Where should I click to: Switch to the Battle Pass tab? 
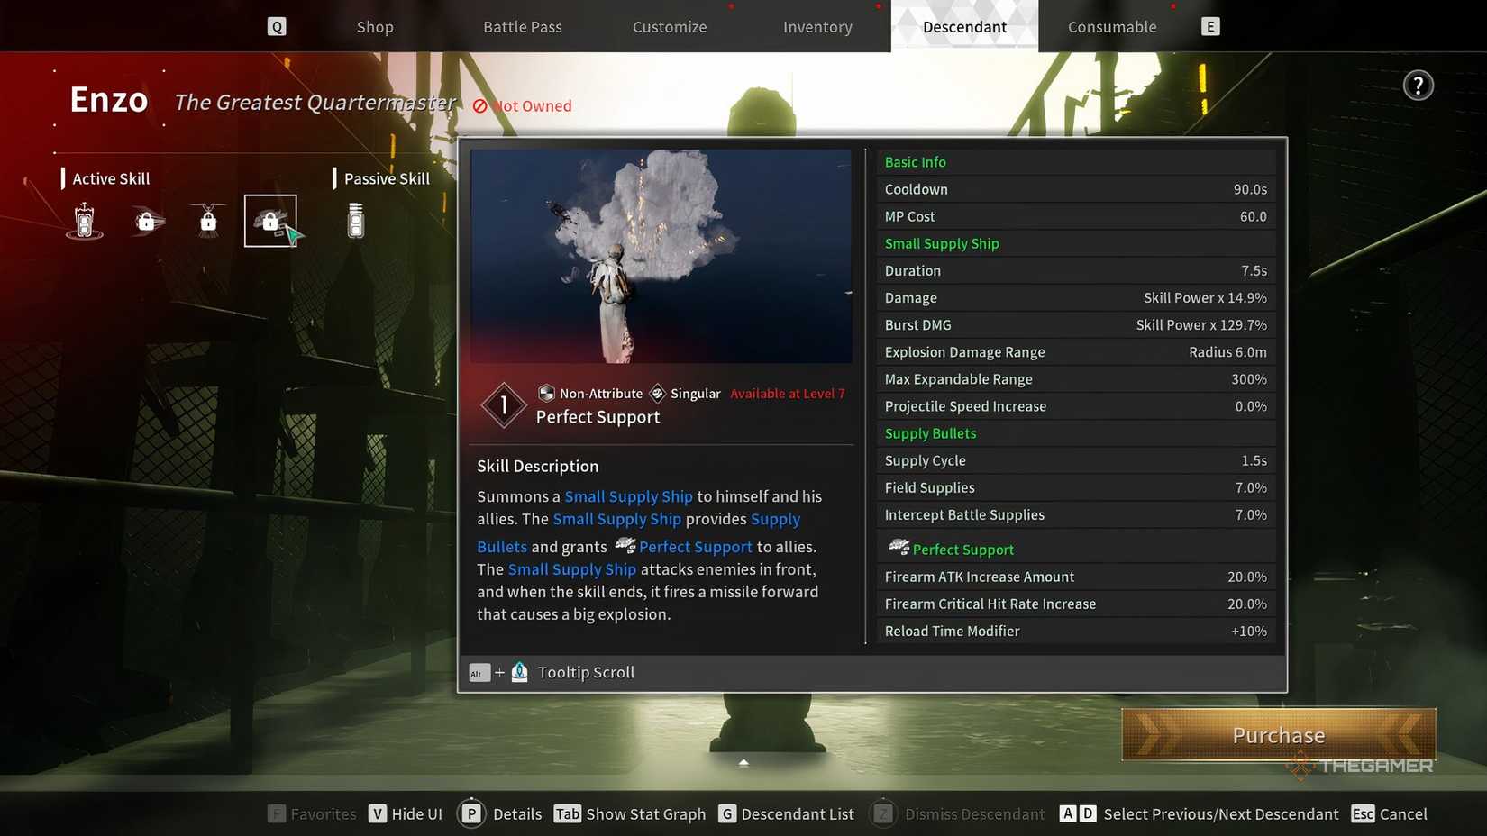click(523, 27)
